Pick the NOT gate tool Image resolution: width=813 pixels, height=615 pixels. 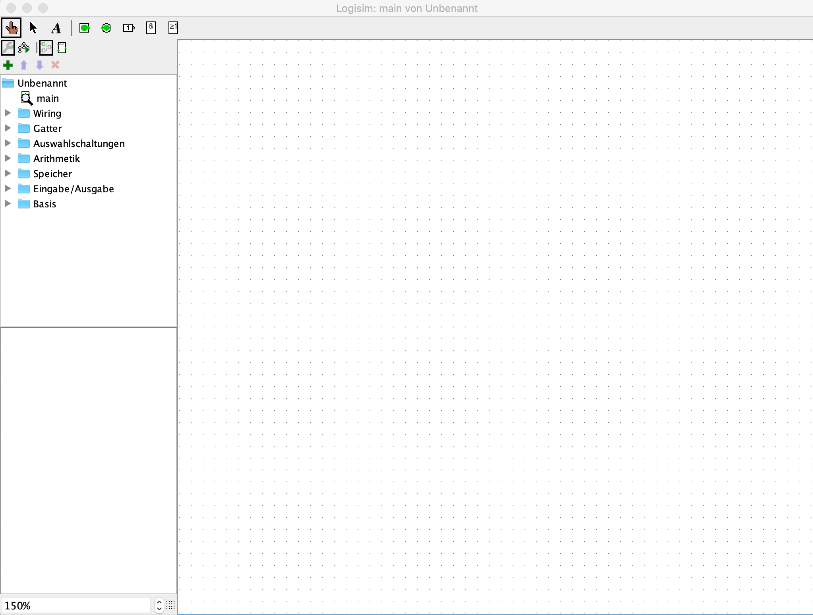[x=129, y=28]
